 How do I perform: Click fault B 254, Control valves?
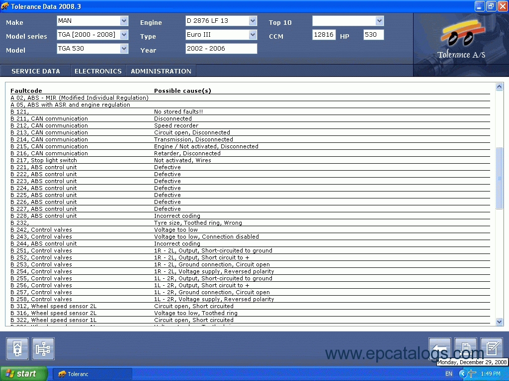point(250,272)
